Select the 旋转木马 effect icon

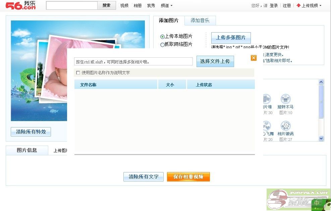point(285,99)
